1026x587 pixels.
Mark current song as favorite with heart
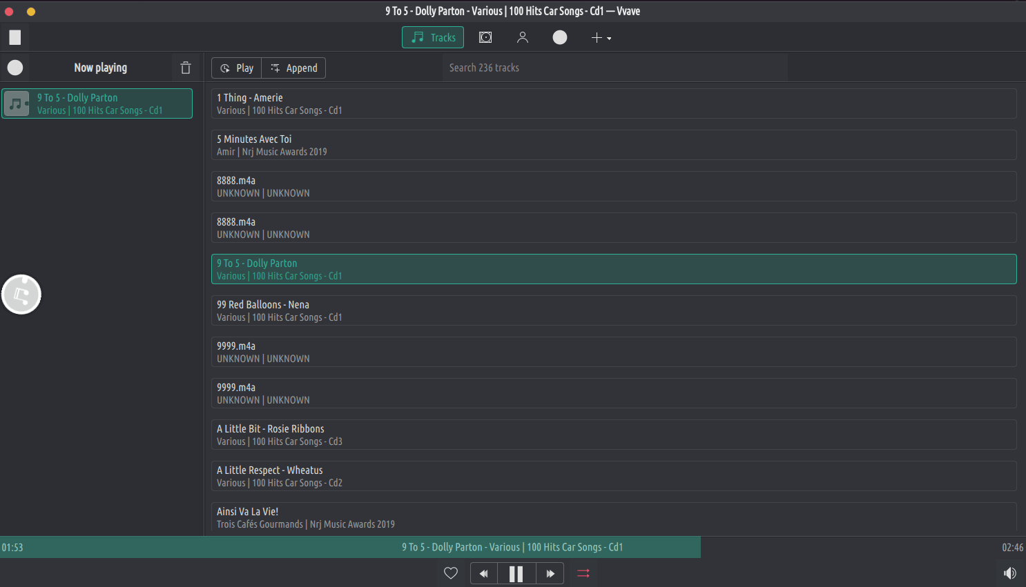pyautogui.click(x=451, y=573)
